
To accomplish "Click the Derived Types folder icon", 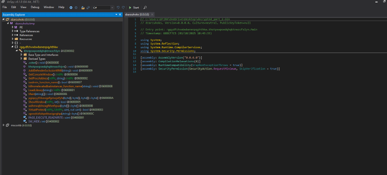I will (25, 59).
